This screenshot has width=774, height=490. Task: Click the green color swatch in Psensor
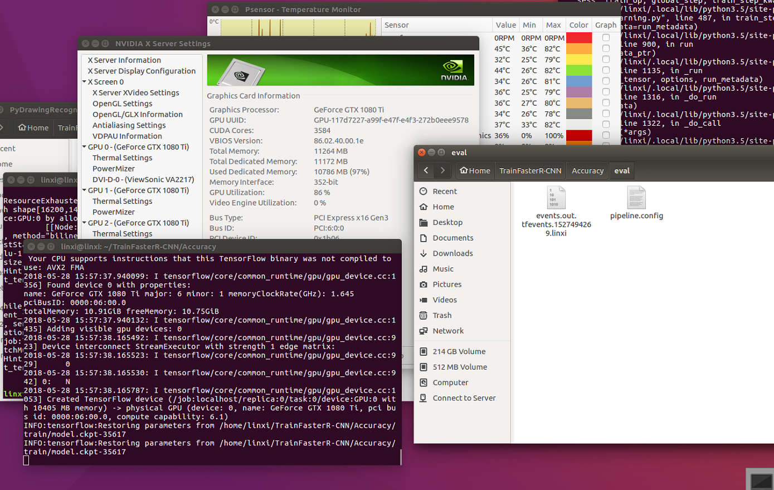[x=579, y=70]
